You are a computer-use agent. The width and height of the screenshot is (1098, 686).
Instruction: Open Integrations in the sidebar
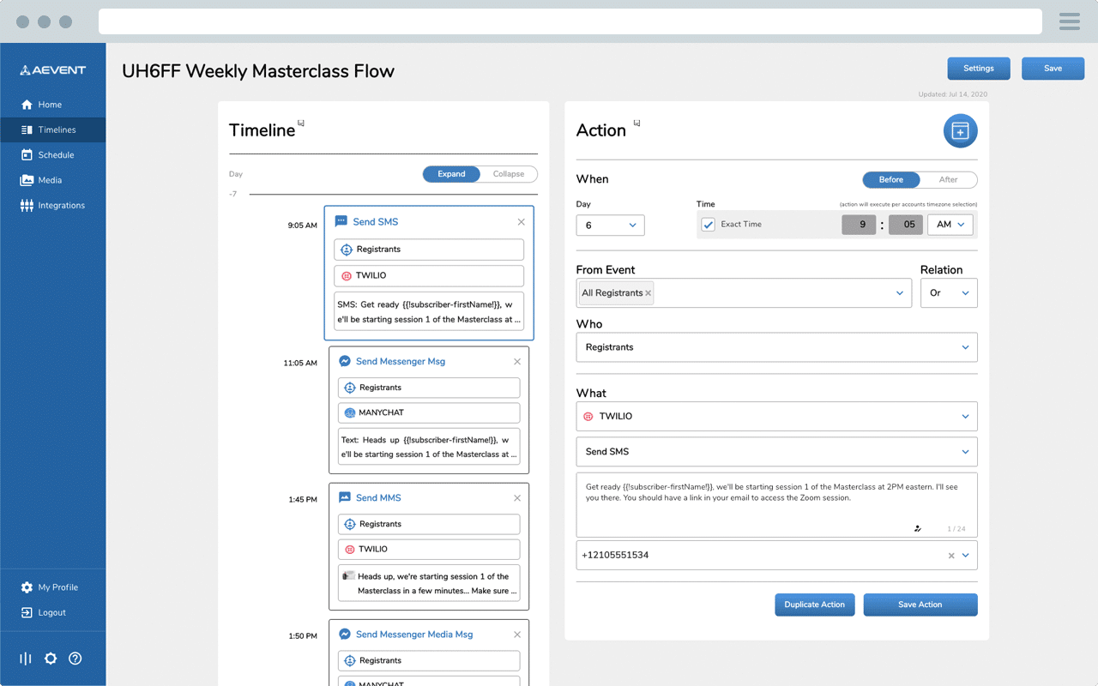point(53,206)
